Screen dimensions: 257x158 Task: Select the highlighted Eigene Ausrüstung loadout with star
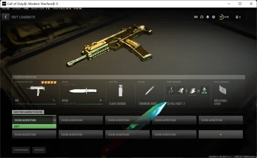click(x=34, y=120)
